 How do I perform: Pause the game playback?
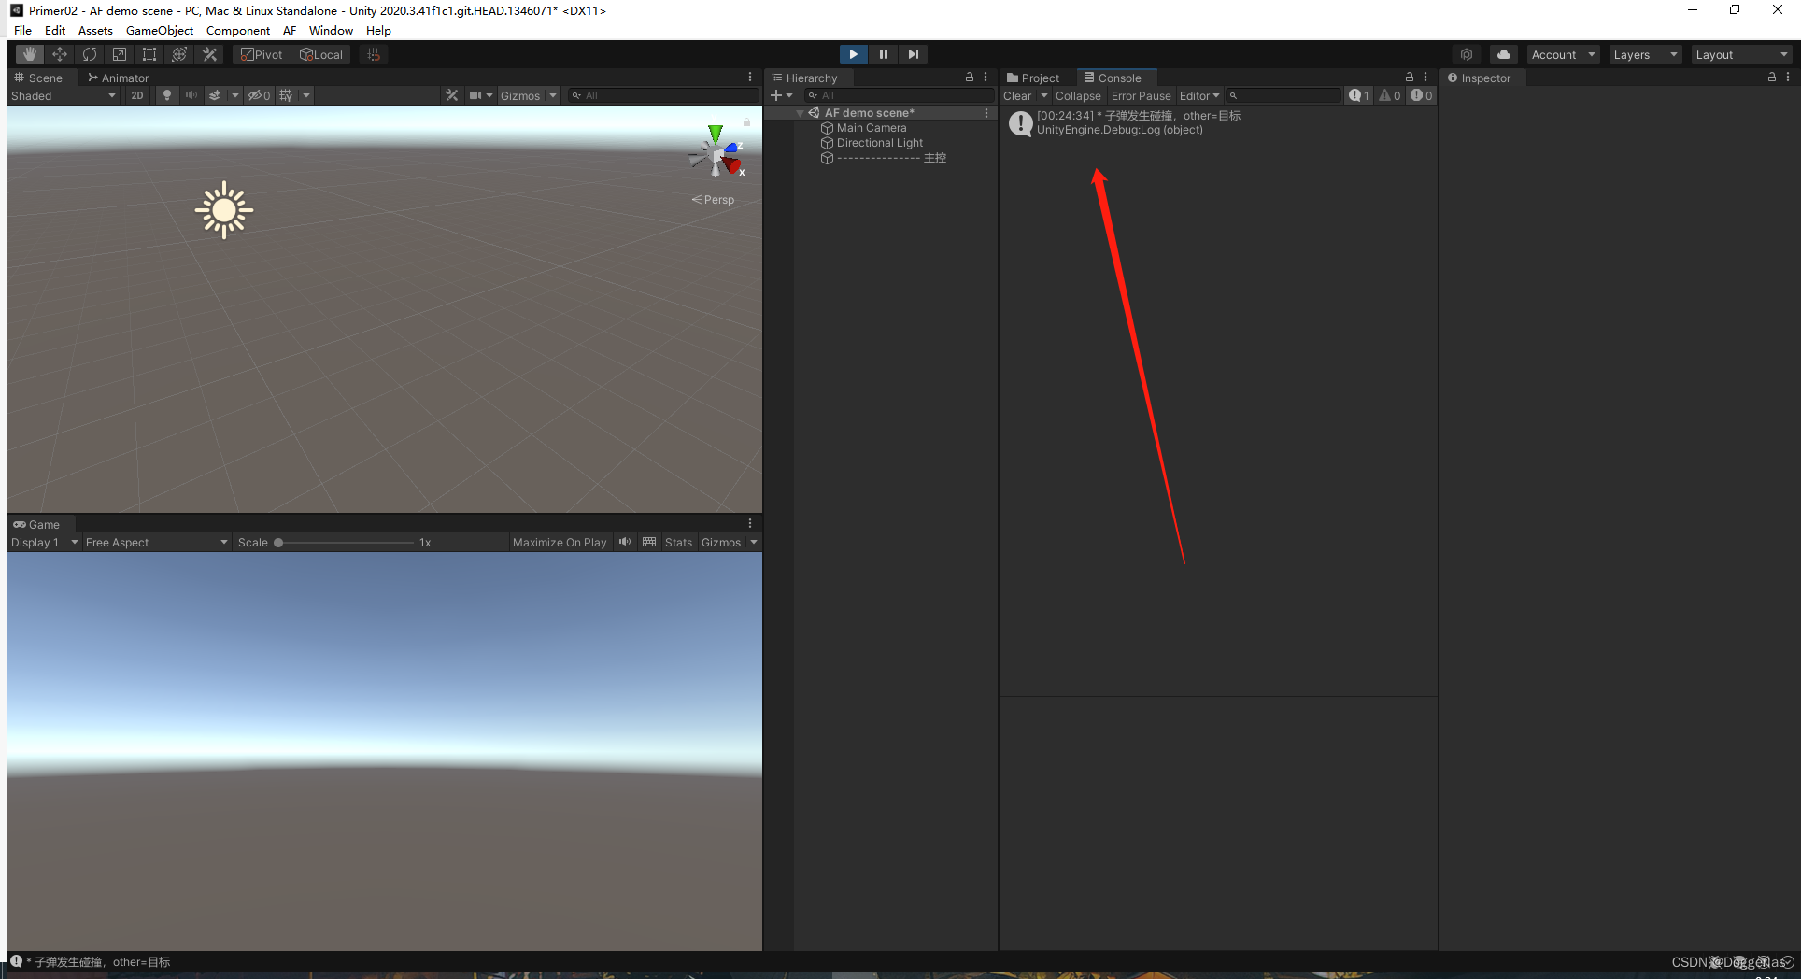point(883,54)
